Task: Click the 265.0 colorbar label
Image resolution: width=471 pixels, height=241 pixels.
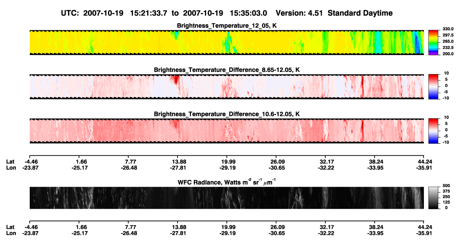Action: 447,42
